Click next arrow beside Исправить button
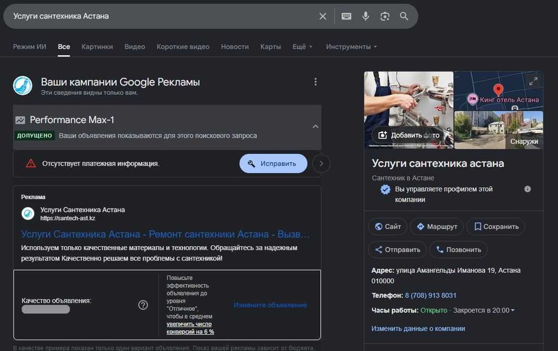Viewport: 558px width, 351px height. [x=321, y=163]
